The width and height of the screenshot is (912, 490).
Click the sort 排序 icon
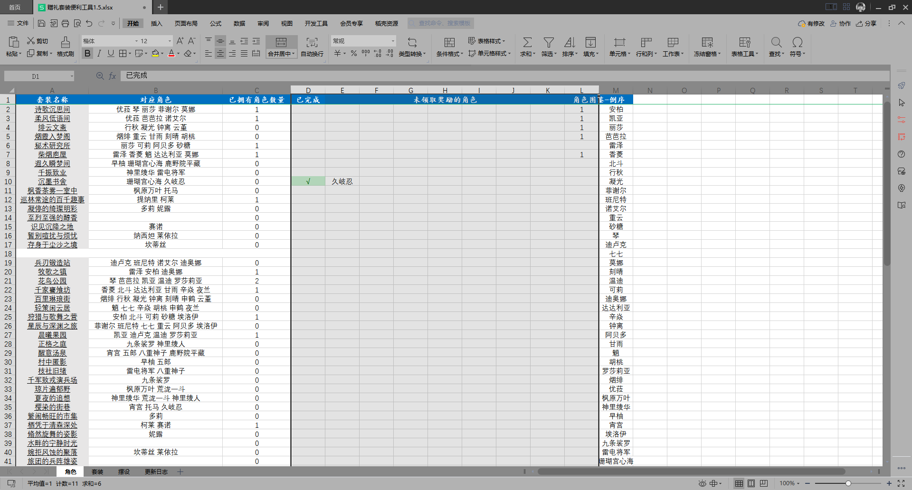click(x=570, y=42)
